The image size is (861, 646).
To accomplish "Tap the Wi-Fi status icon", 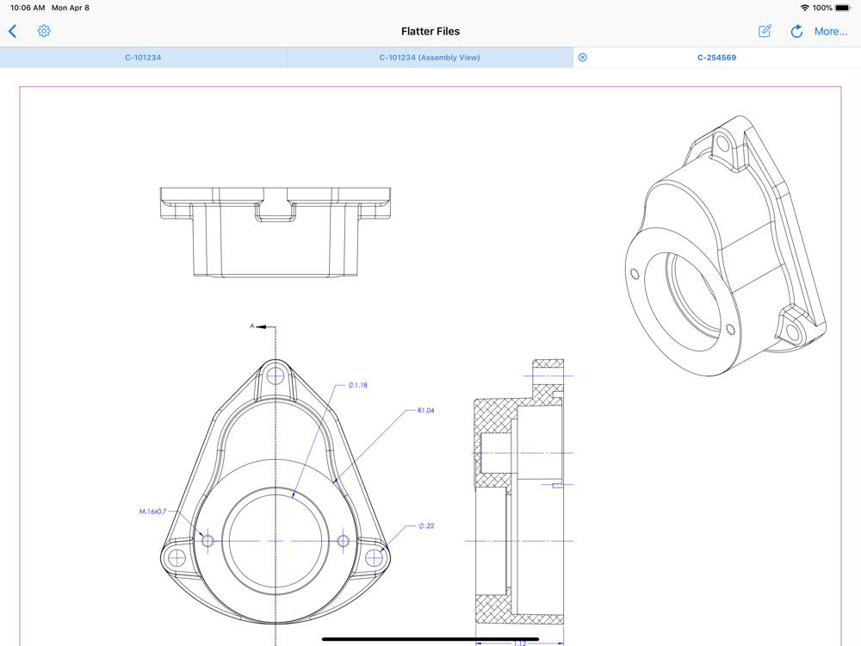I will click(x=804, y=8).
